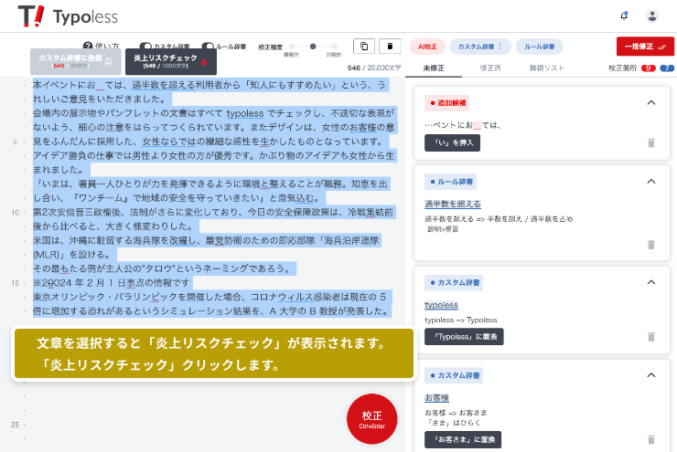Toggle the カスタム辞書 switch in editor toolbar

(x=145, y=46)
